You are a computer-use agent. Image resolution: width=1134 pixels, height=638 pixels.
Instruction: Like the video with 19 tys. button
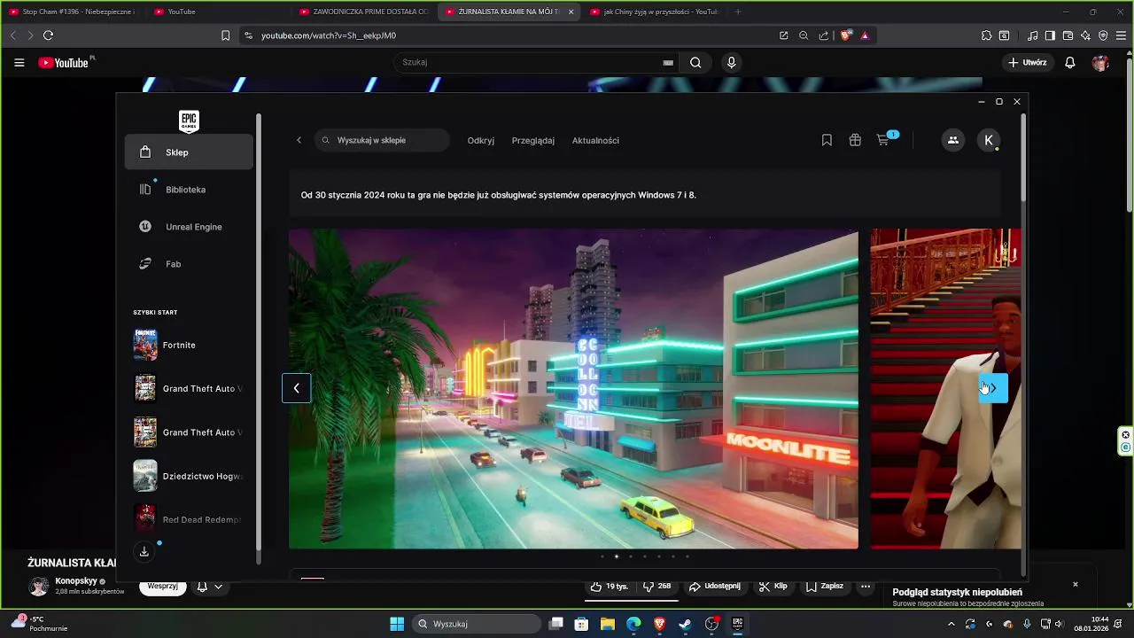tap(610, 587)
